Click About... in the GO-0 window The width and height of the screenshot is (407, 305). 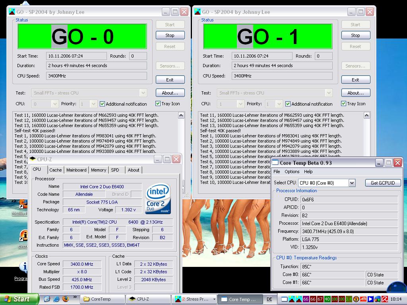(170, 93)
